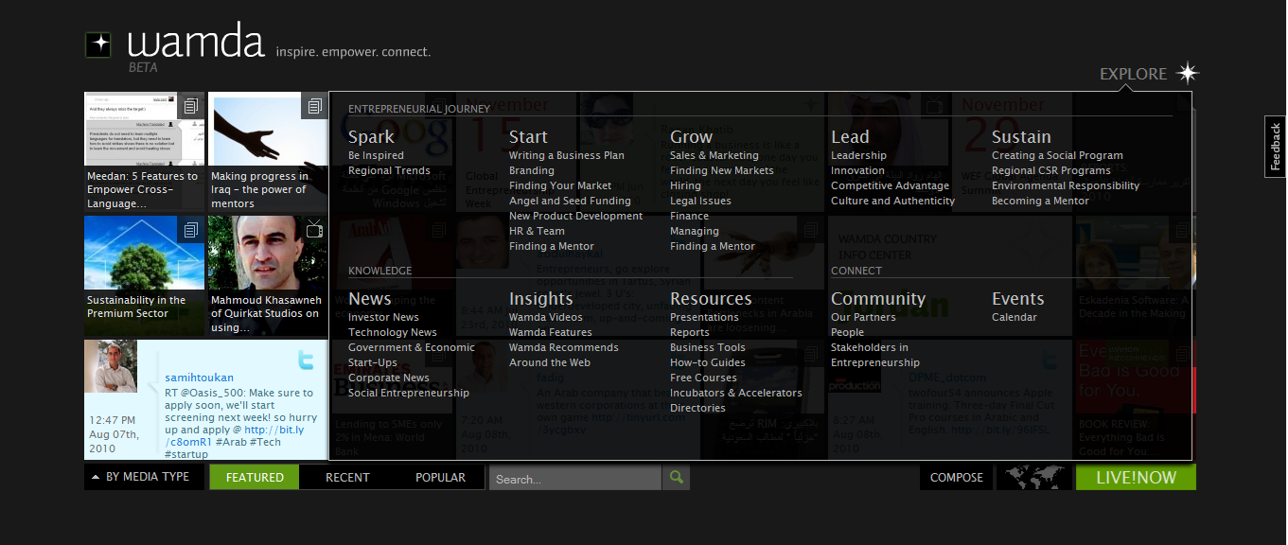Open Stakeholders in Entrepreneurship link

(875, 355)
